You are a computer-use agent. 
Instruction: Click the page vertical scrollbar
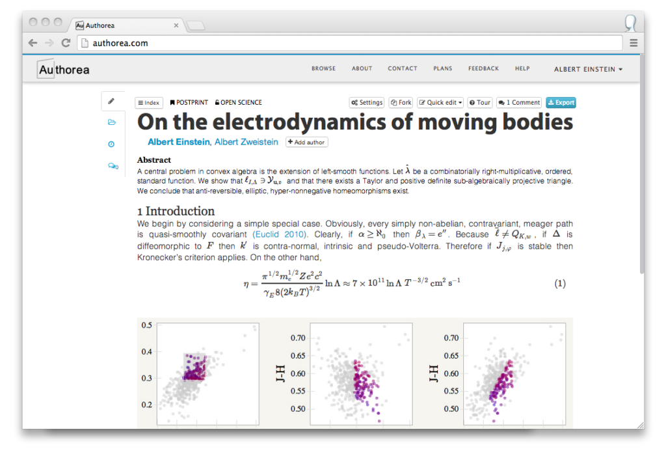tap(642, 163)
